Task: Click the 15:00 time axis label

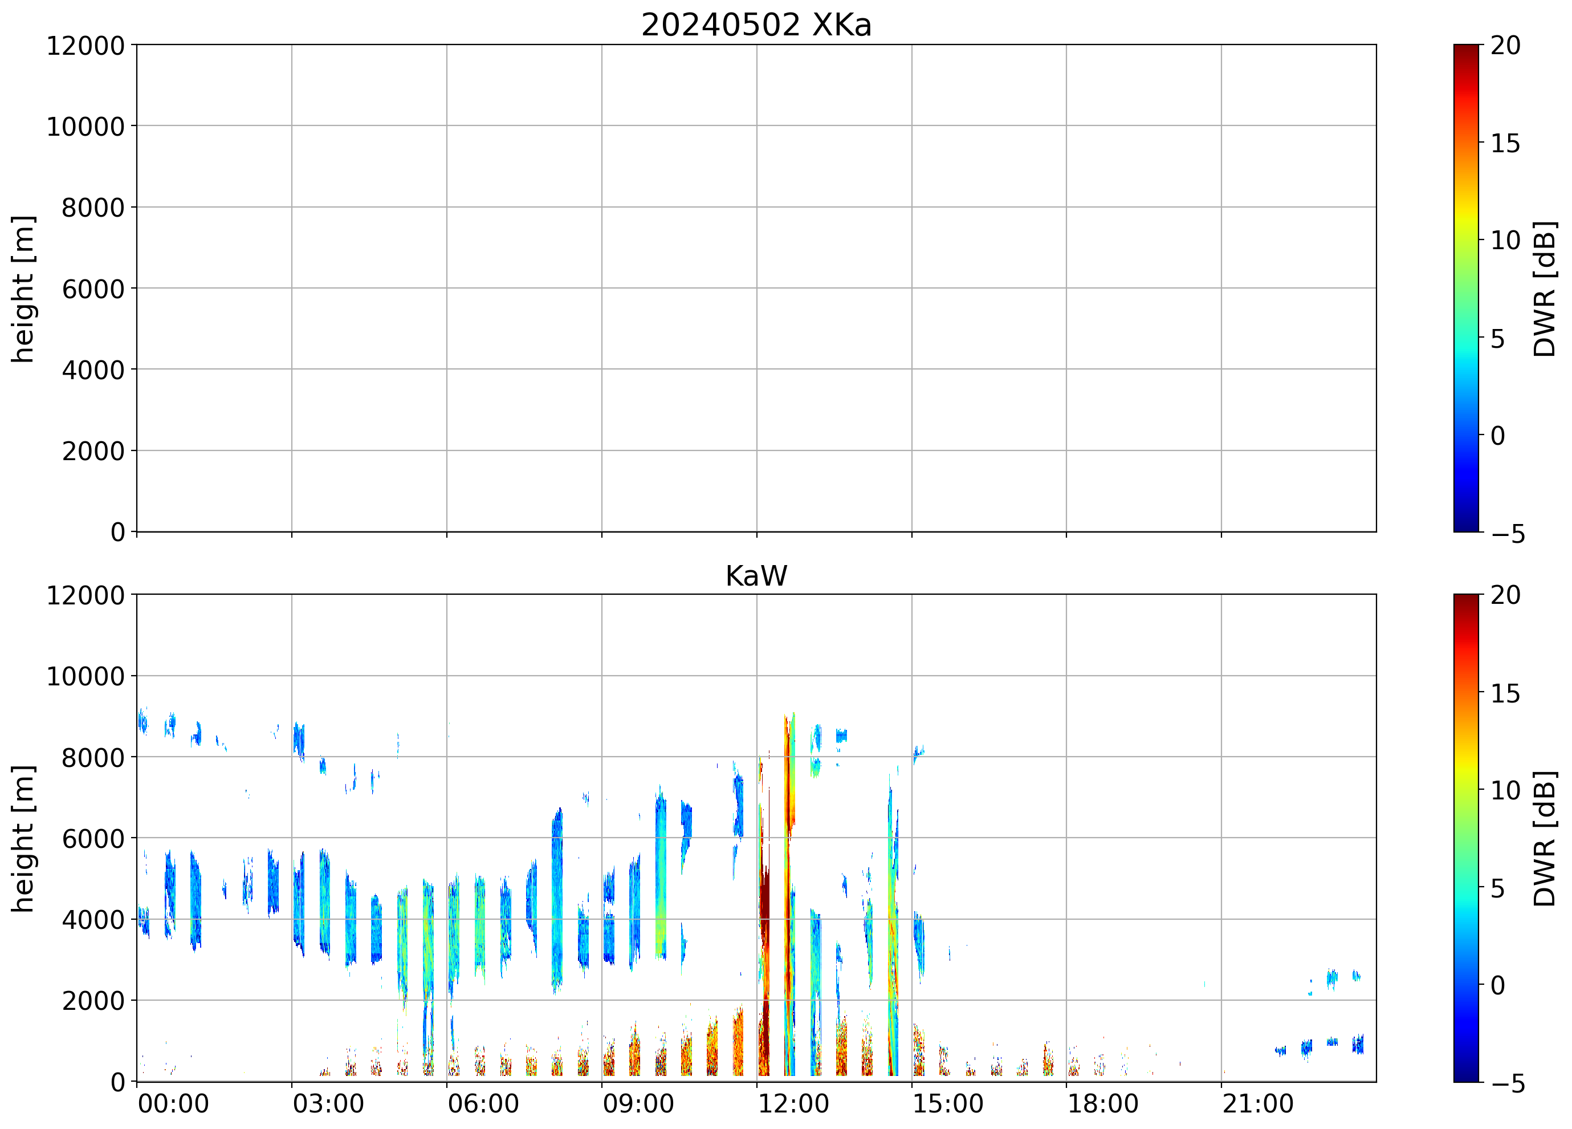Action: (947, 1103)
